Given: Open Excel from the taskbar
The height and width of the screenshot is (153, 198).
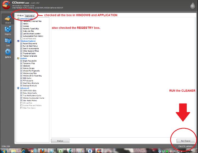Looking at the screenshot, I should (x=61, y=151).
